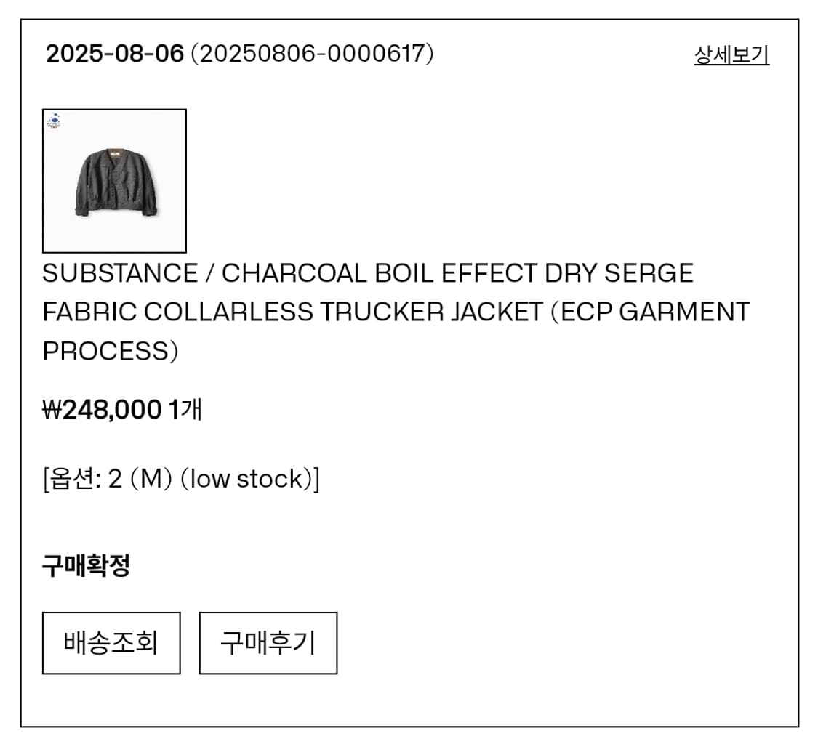Click the quantity label 1개

185,410
